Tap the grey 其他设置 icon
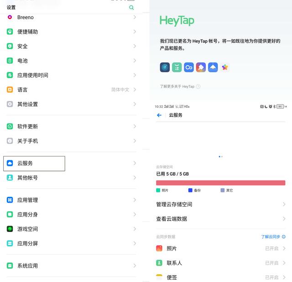This screenshot has width=292, height=282. pyautogui.click(x=10, y=104)
